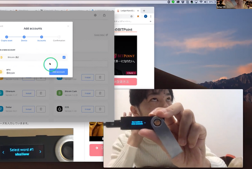Click the Setup YPC video thumbnail
This screenshot has width=252, height=169.
coord(234,4)
